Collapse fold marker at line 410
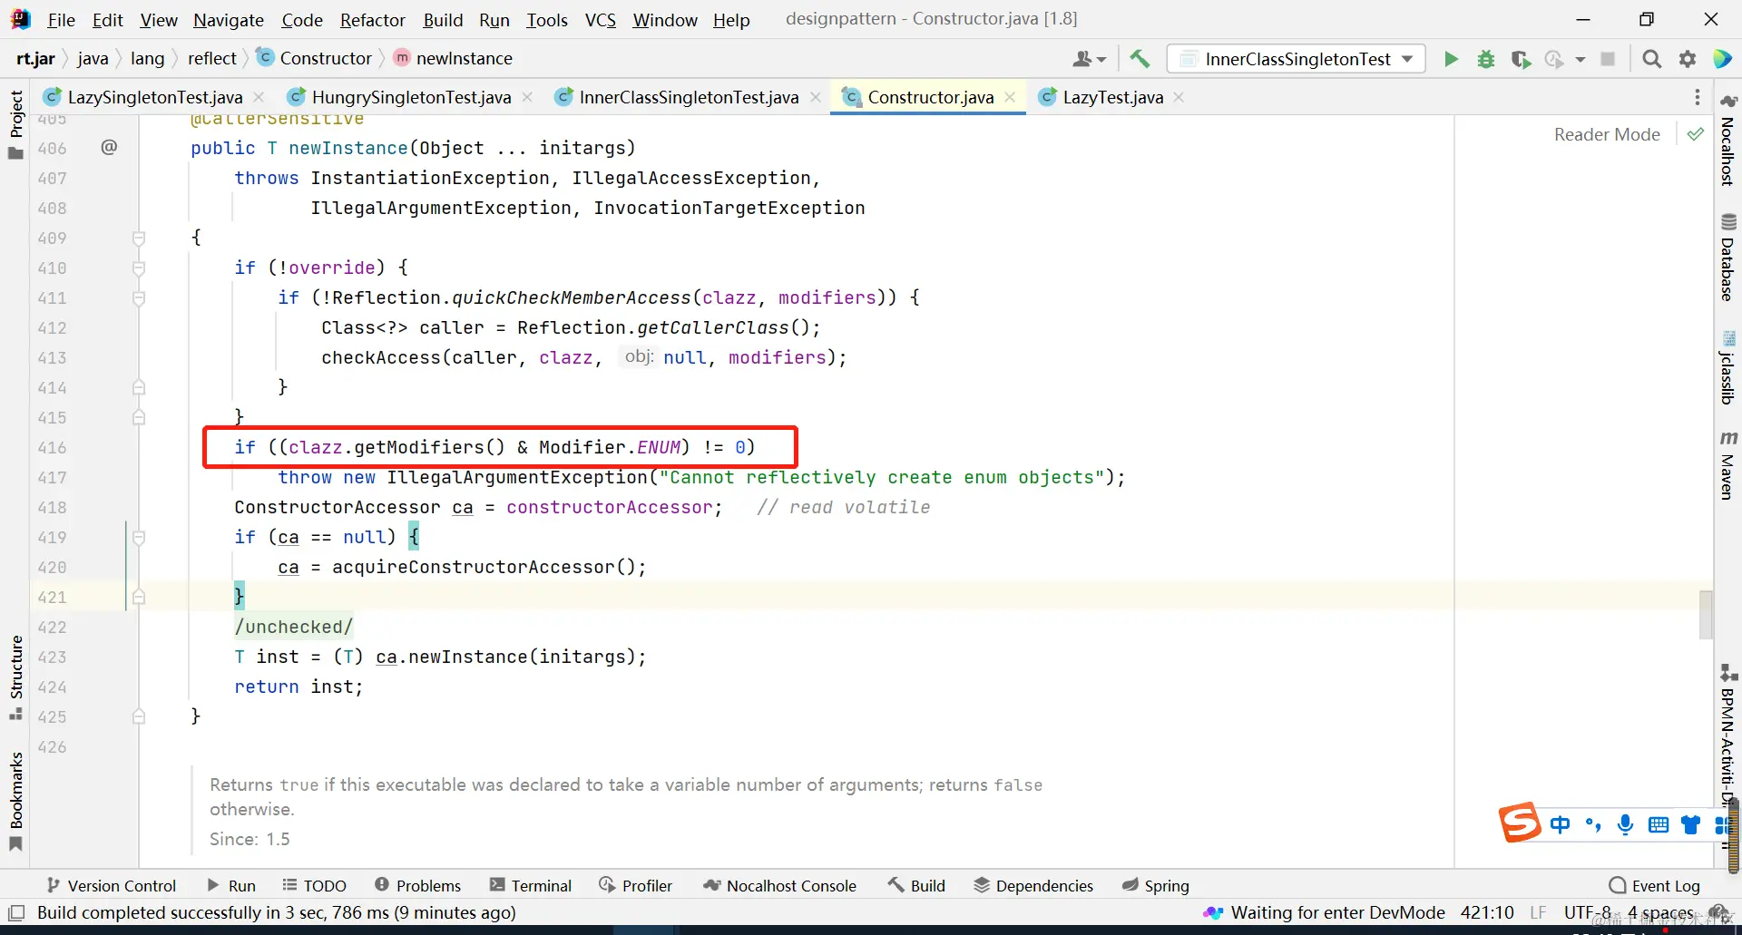This screenshot has width=1742, height=935. tap(139, 268)
